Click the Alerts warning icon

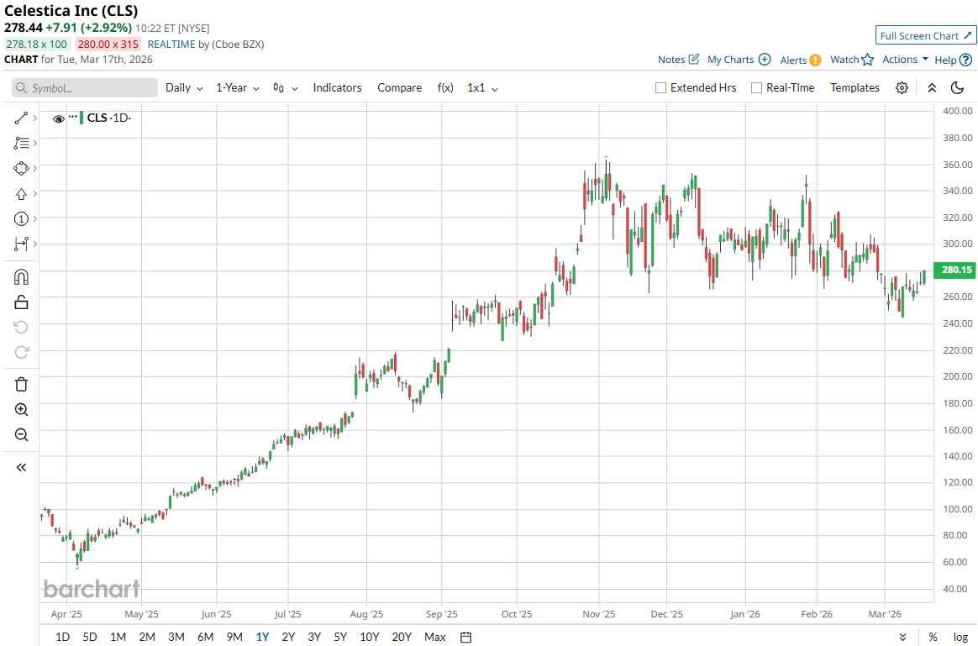[815, 60]
